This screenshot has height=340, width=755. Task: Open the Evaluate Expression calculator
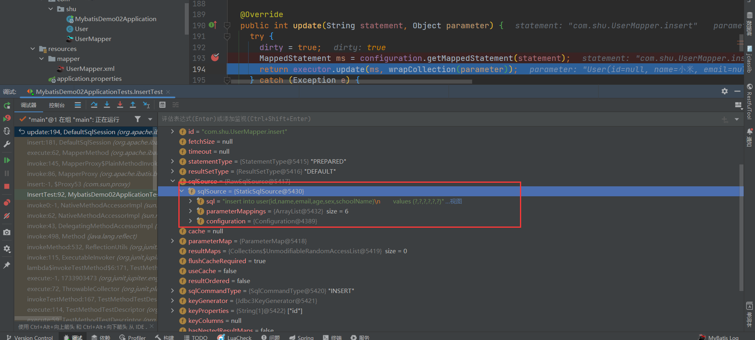[x=162, y=105]
